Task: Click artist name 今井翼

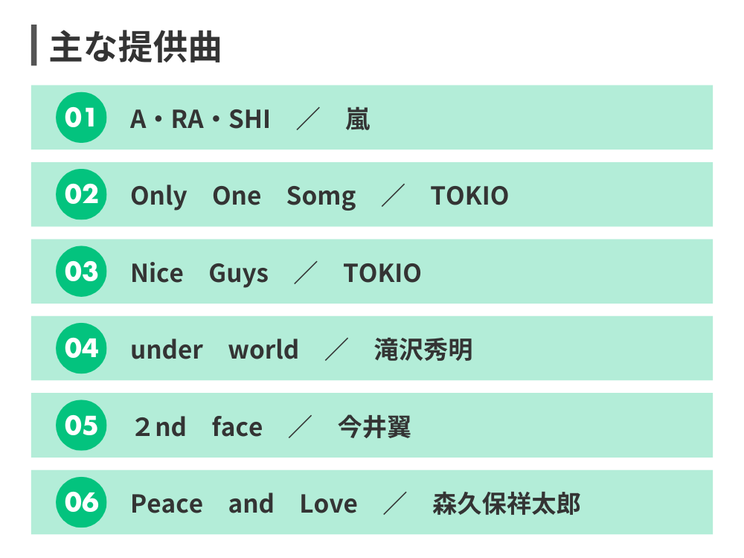Action: coord(374,426)
